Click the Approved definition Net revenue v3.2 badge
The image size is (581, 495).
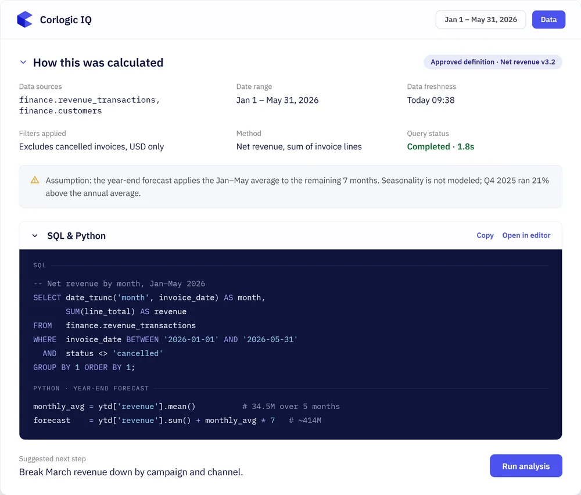pyautogui.click(x=493, y=62)
